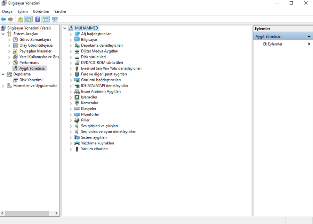Select Disk Yönetimi in the left tree
The width and height of the screenshot is (313, 224).
(x=31, y=80)
